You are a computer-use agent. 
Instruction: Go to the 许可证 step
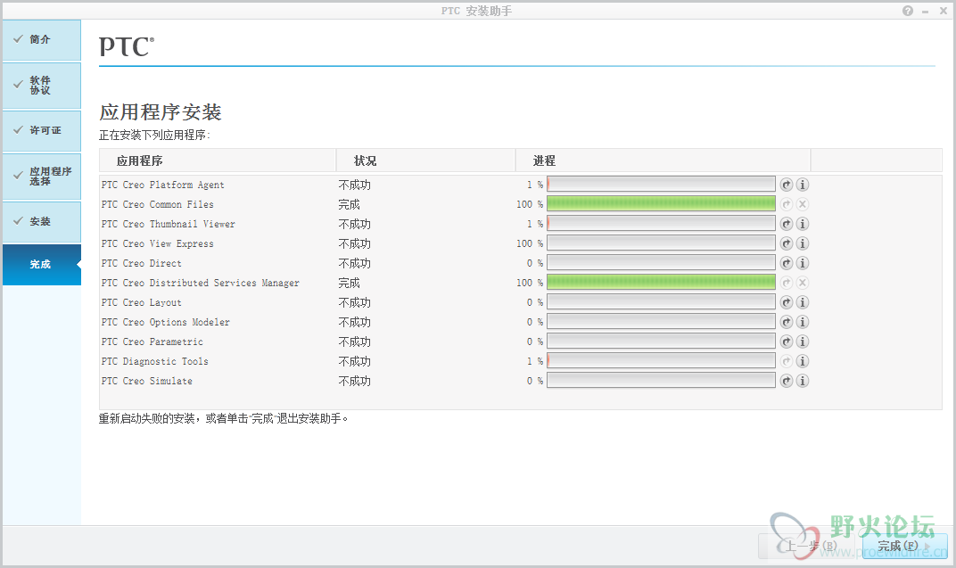[x=41, y=130]
